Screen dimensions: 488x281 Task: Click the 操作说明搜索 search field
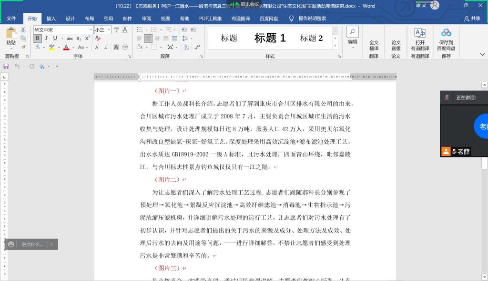312,19
